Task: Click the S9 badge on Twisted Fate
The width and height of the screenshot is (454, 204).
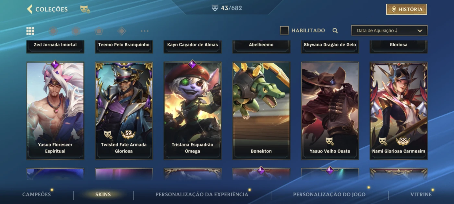Action: (128, 134)
